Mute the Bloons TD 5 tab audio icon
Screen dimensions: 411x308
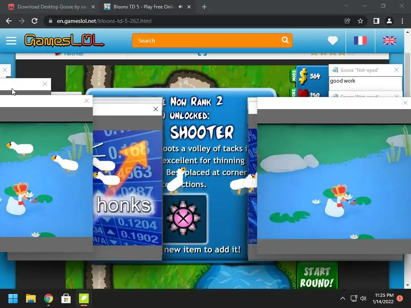click(180, 7)
